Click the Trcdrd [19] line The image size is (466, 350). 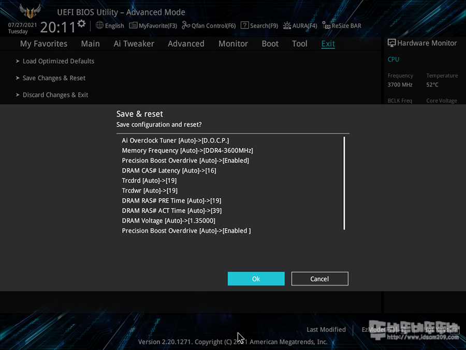(149, 180)
